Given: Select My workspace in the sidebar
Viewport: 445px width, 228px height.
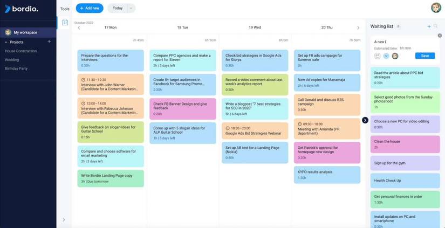Looking at the screenshot, I should tap(25, 32).
